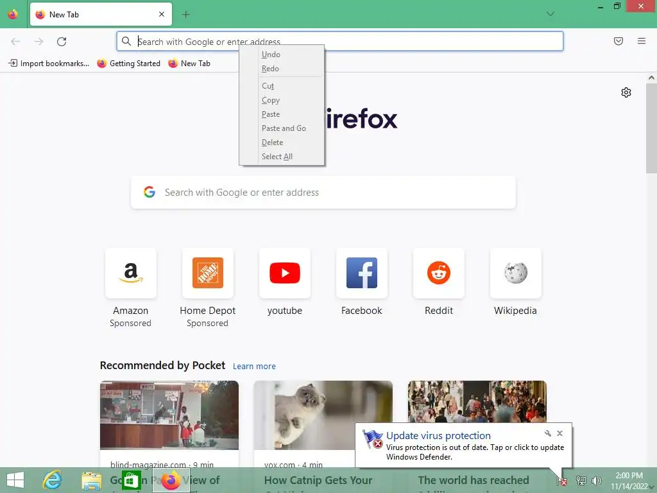657x493 pixels.
Task: Open notification options wrench icon
Action: pos(548,433)
